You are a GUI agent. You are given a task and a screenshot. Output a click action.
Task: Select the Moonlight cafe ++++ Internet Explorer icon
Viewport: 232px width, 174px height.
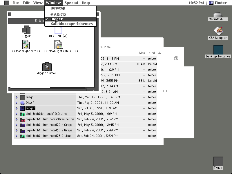[x=58, y=45]
